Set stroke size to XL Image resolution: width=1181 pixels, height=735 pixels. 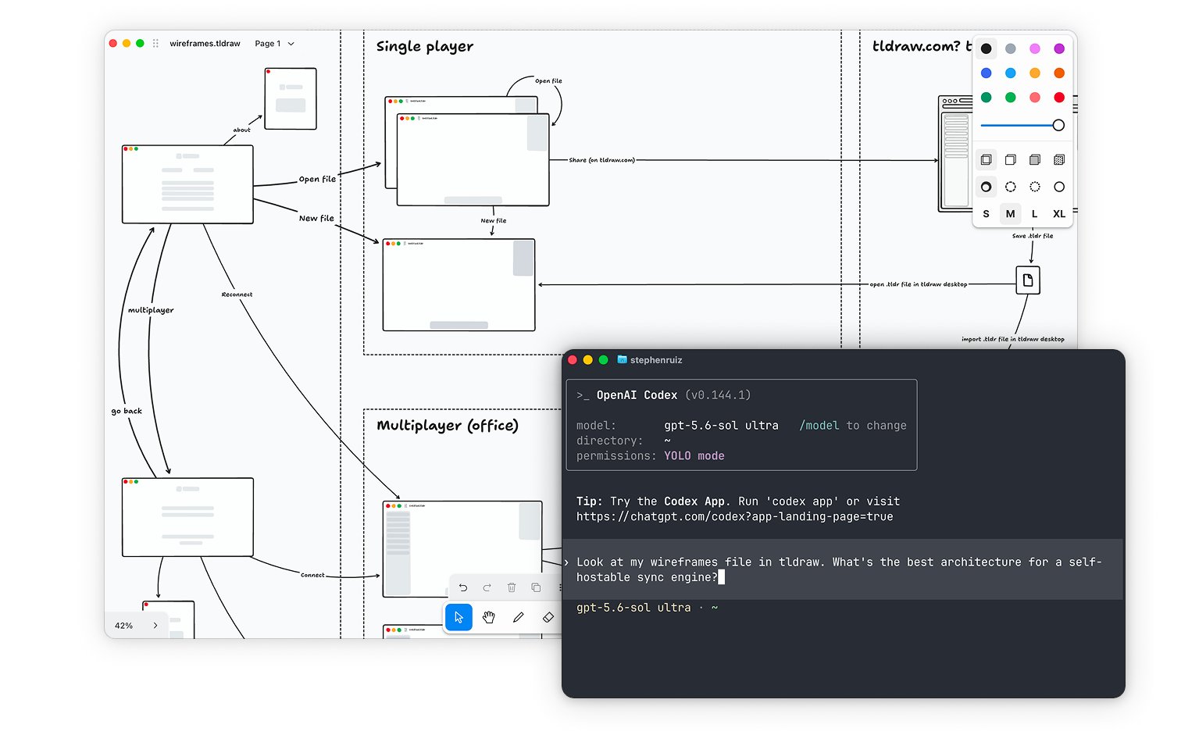pos(1059,214)
